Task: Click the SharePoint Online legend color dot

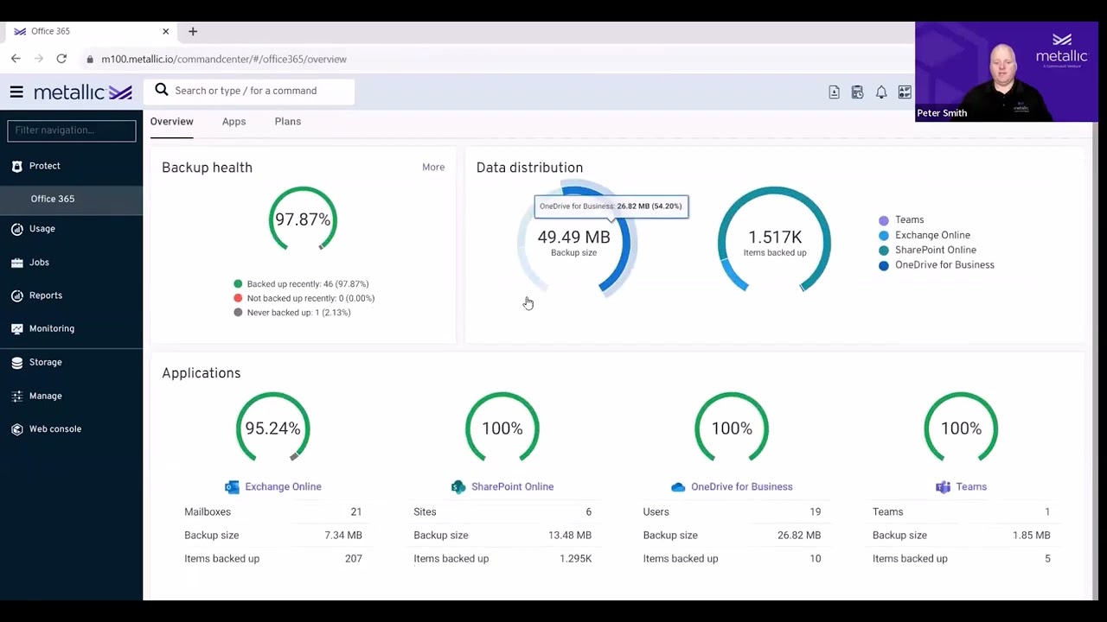Action: [884, 251]
